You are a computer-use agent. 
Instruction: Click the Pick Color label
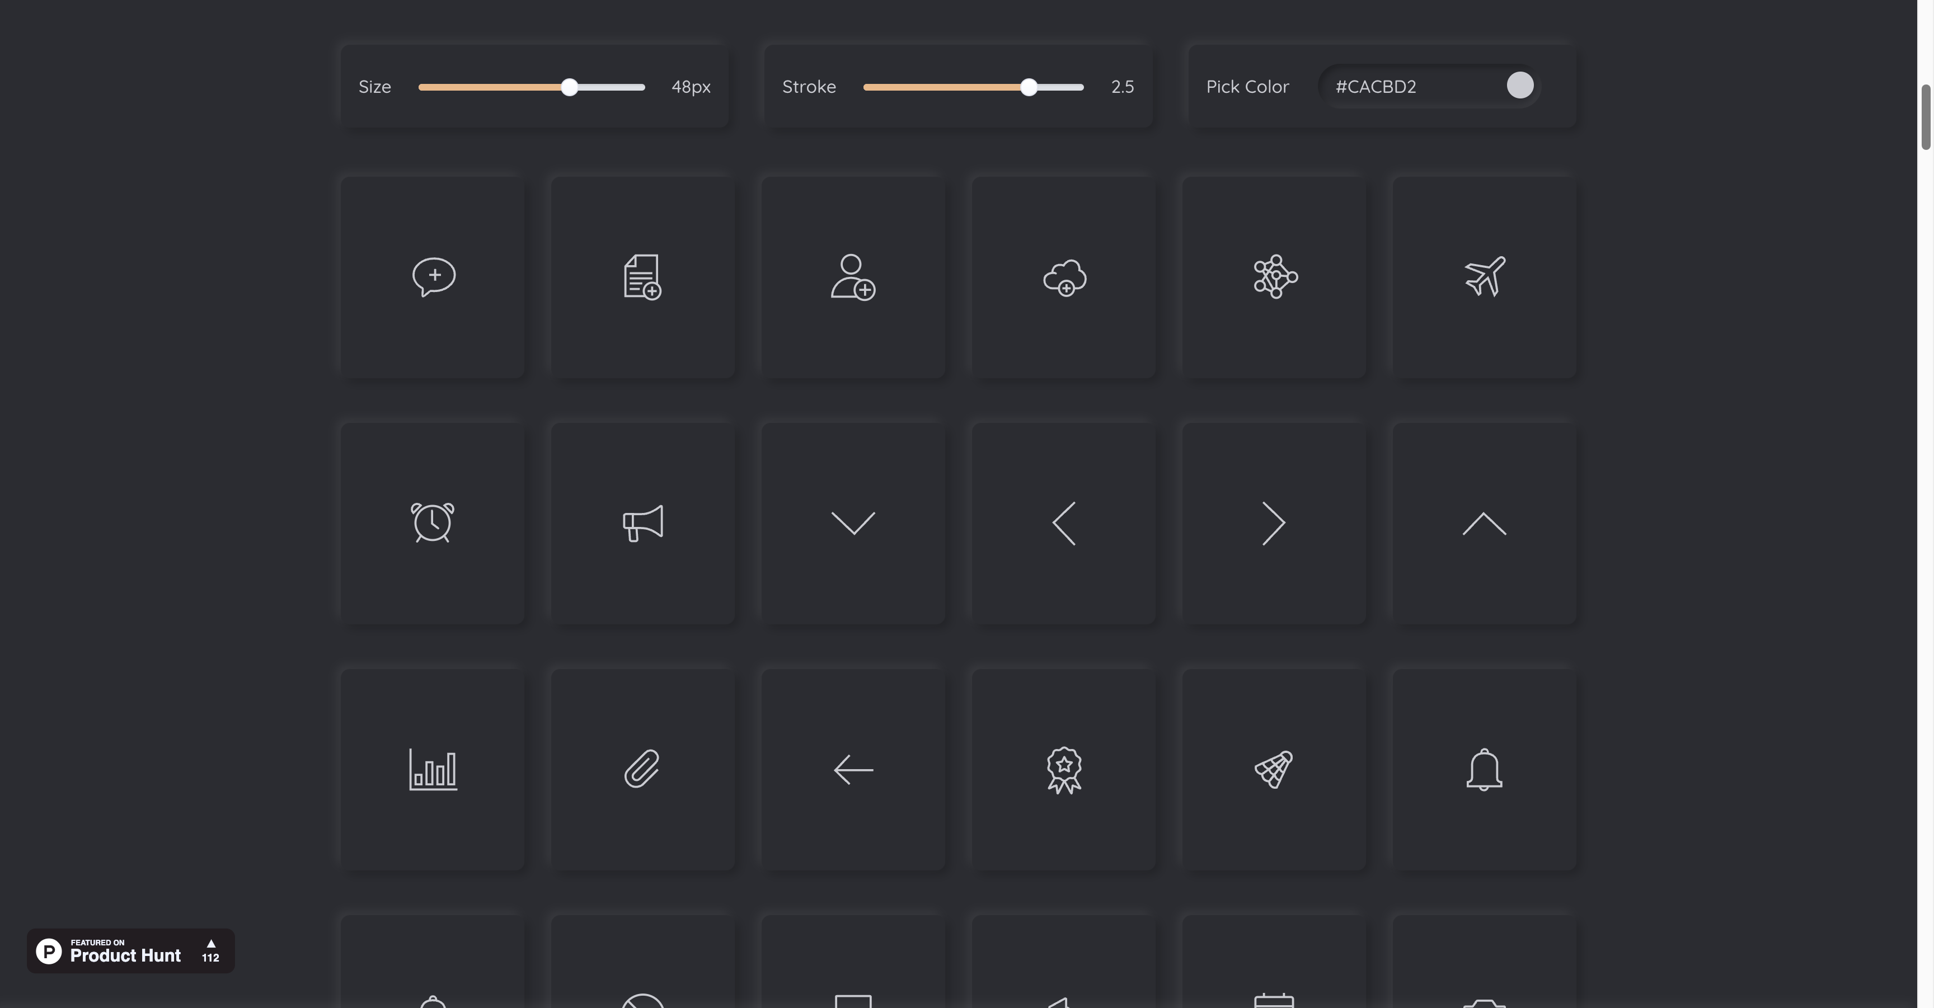tap(1247, 87)
